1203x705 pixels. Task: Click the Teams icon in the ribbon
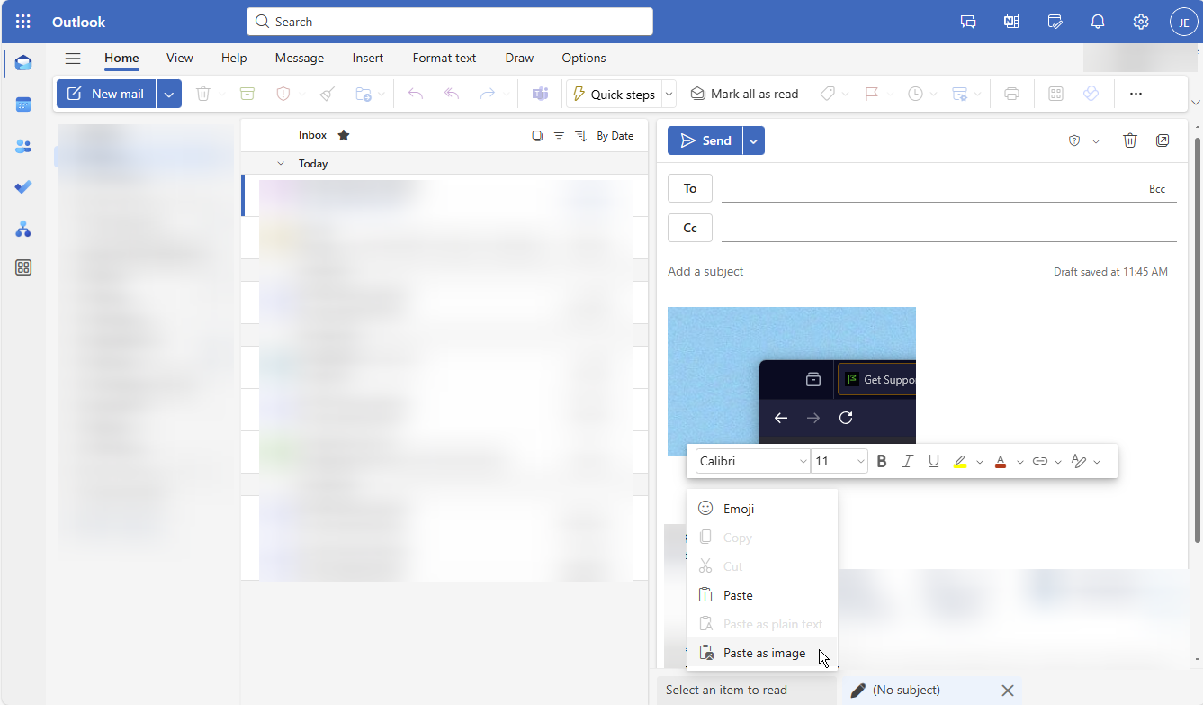[x=540, y=94]
